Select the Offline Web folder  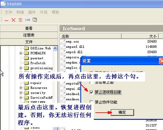(x=40, y=48)
